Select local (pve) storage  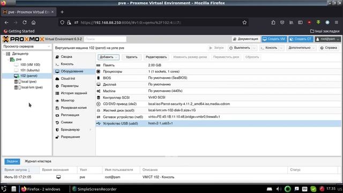click(28, 81)
